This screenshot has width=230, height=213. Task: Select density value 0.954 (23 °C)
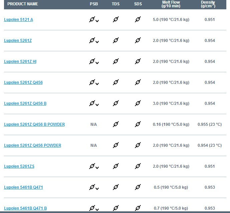pyautogui.click(x=210, y=145)
